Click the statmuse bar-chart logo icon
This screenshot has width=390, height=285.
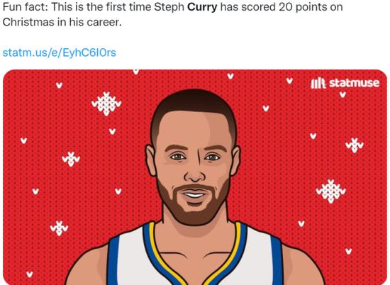(x=318, y=83)
